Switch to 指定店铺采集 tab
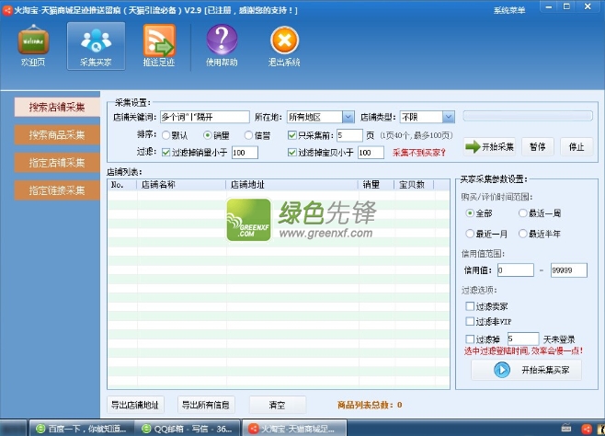 pyautogui.click(x=57, y=163)
